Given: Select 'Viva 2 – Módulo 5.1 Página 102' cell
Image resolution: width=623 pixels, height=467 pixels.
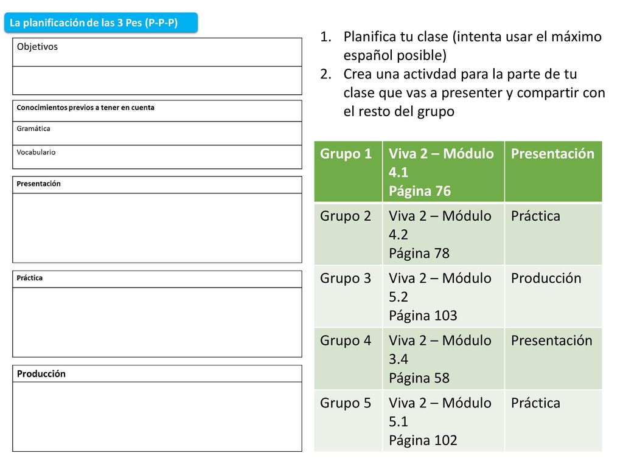Looking at the screenshot, I should [x=444, y=421].
